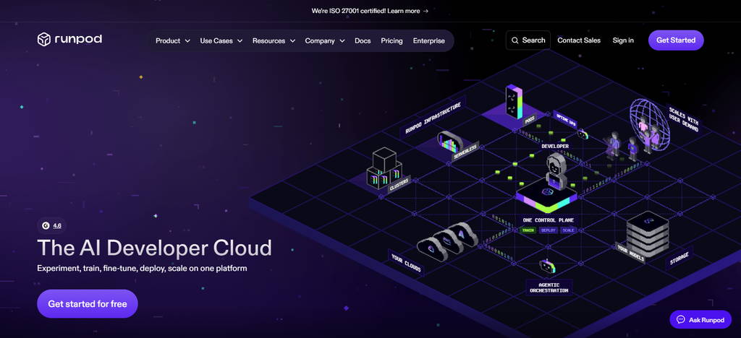
Task: Expand the Company dropdown menu
Action: [x=325, y=41]
